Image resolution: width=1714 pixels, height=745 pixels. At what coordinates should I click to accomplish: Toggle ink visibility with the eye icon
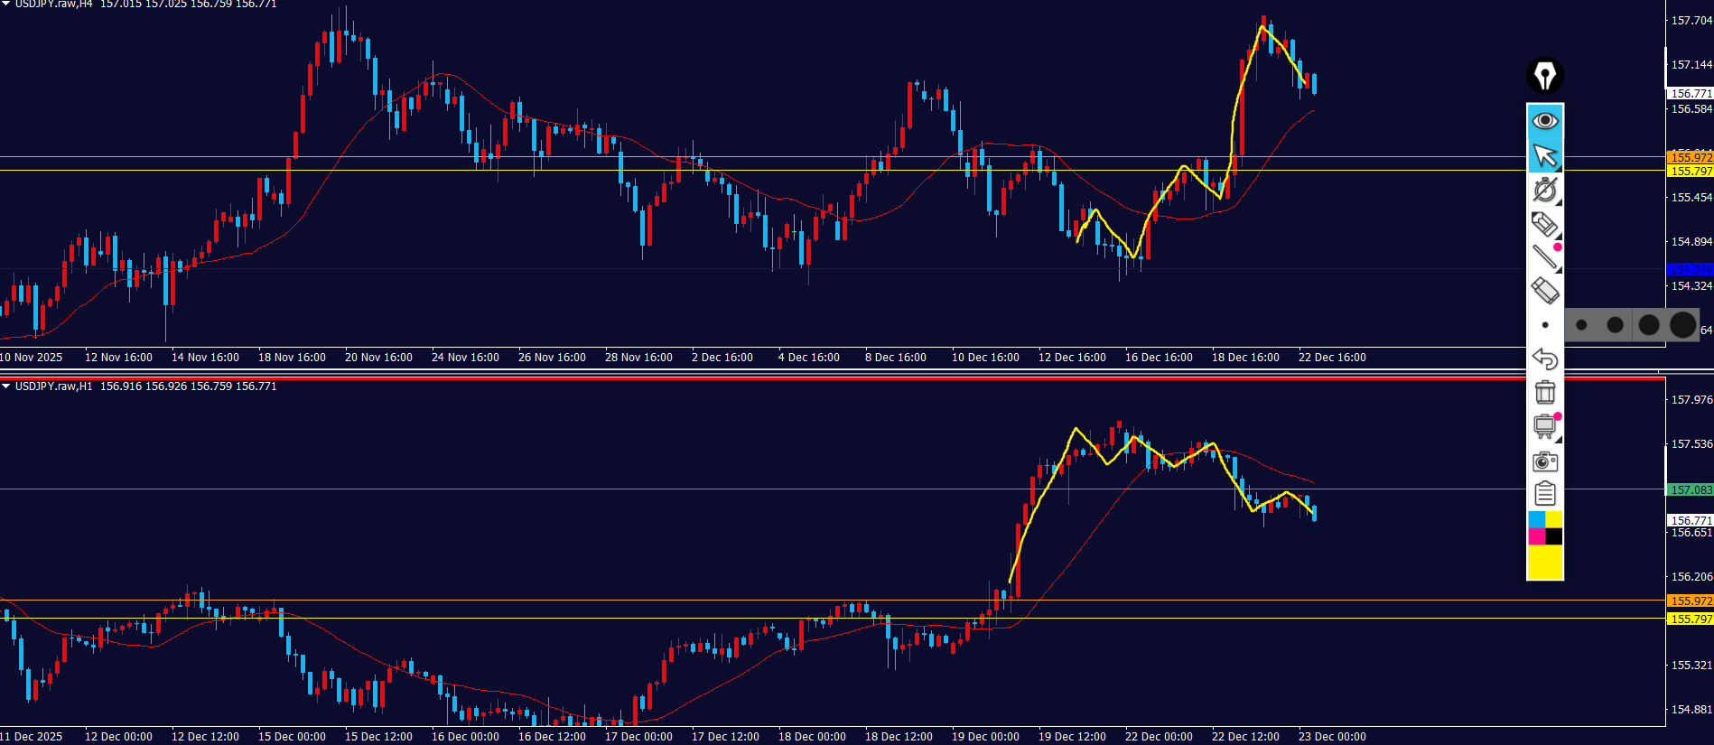[x=1544, y=121]
